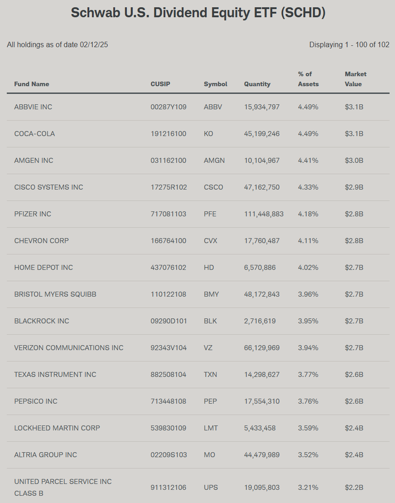This screenshot has width=395, height=503.
Task: Click the CSCO symbol cell
Action: 213,187
